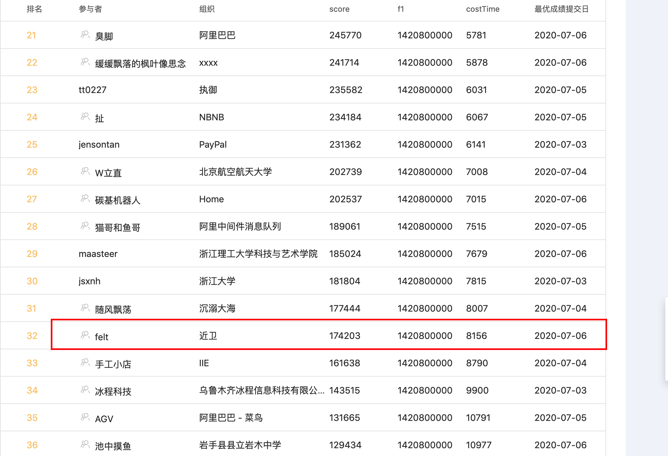
Task: Click the 最优成绩提交日 column header
Action: pyautogui.click(x=562, y=9)
